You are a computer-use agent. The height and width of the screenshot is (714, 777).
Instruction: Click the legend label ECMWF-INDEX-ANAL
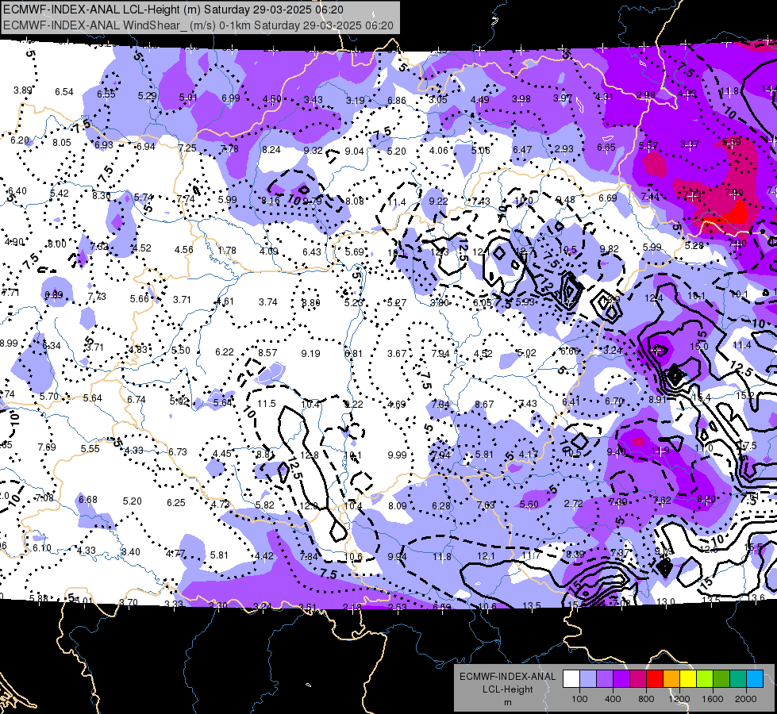[x=507, y=677]
